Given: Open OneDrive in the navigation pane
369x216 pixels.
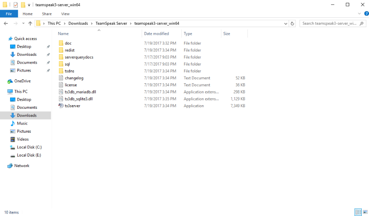Looking at the screenshot, I should (22, 81).
